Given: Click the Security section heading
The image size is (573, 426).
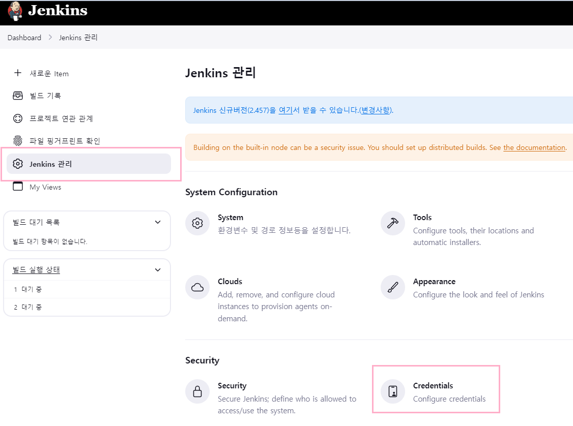Looking at the screenshot, I should [x=202, y=360].
